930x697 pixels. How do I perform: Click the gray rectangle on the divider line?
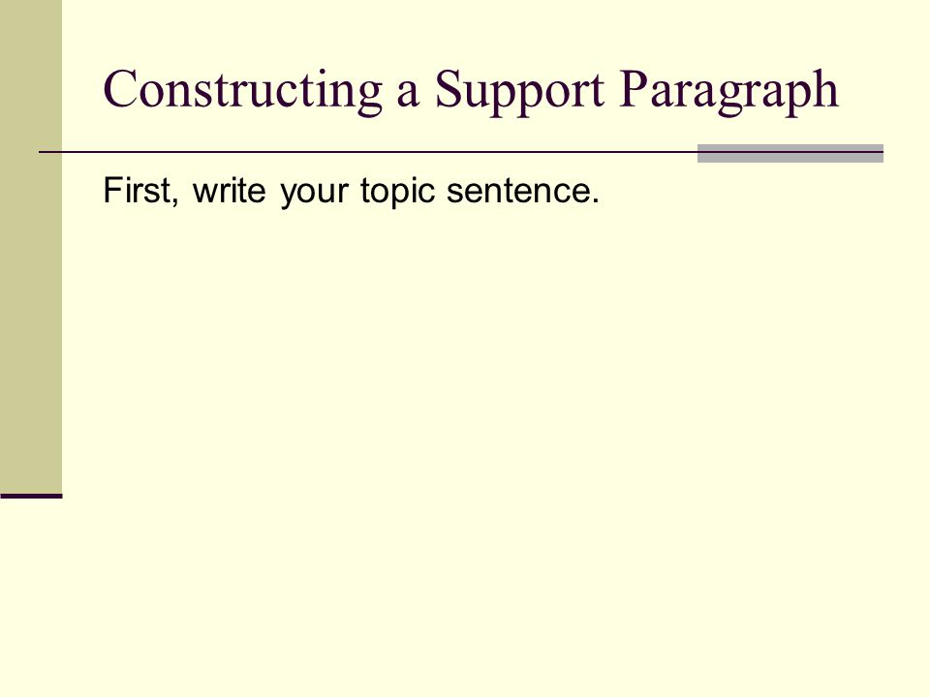coord(790,153)
